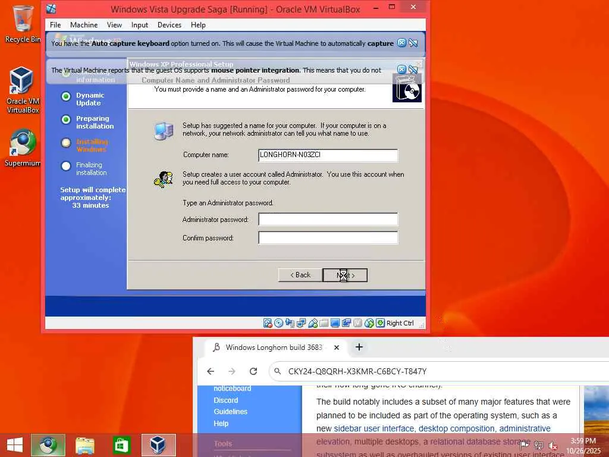
Task: Go back in the browser window
Action: (211, 371)
